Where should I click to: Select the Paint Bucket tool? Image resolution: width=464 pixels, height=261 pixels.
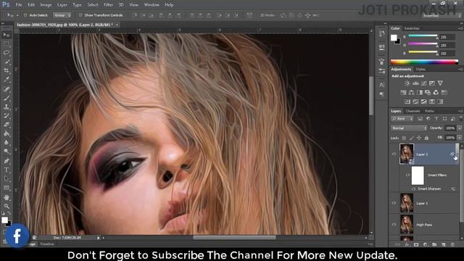(x=7, y=133)
